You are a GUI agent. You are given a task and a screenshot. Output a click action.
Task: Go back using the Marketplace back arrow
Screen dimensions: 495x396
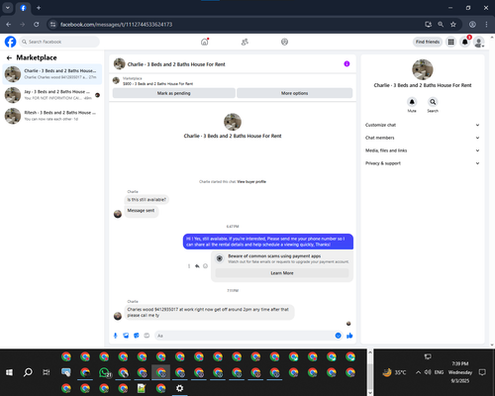click(x=9, y=58)
